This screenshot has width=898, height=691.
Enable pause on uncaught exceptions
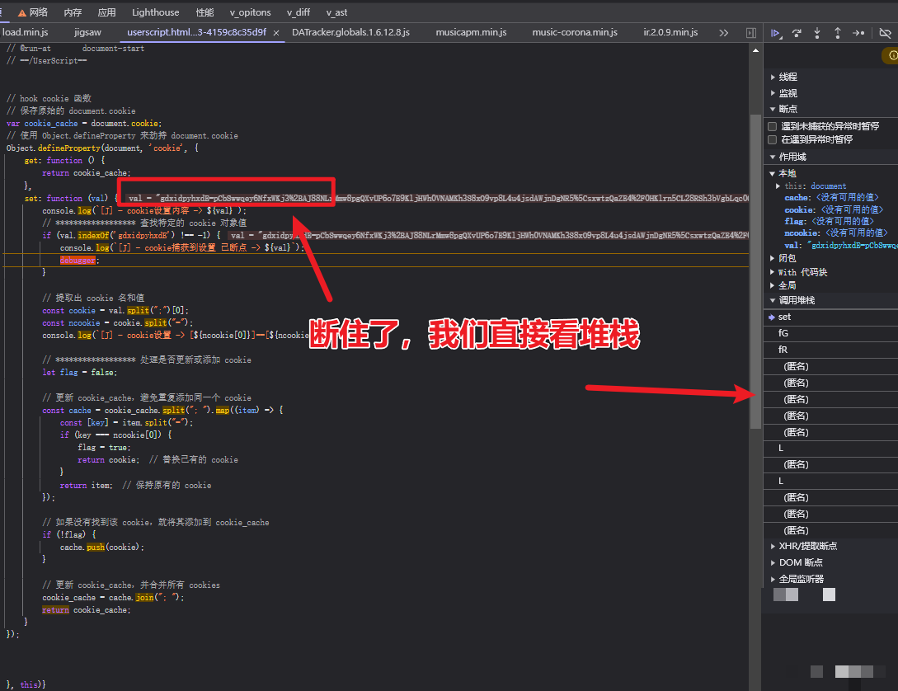[773, 126]
